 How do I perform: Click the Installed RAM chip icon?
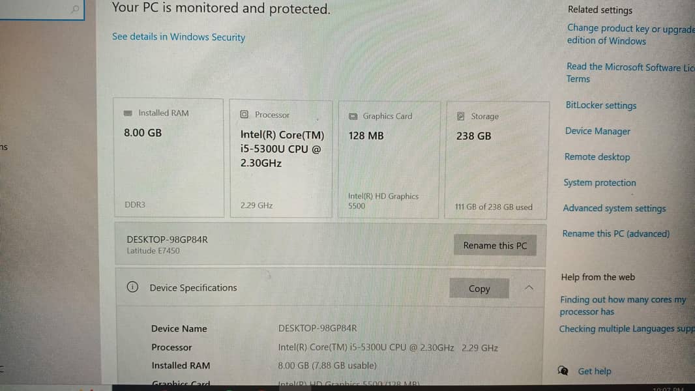(128, 113)
